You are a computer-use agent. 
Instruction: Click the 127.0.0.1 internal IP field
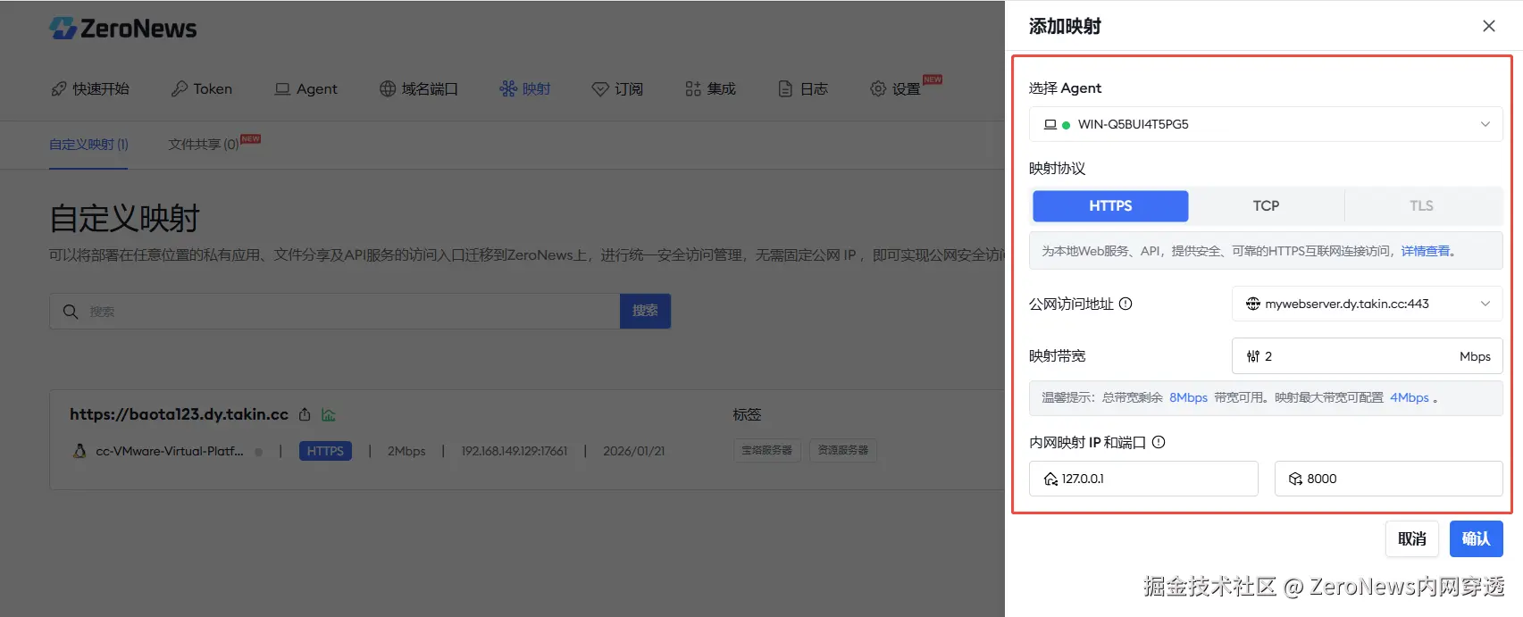1143,479
